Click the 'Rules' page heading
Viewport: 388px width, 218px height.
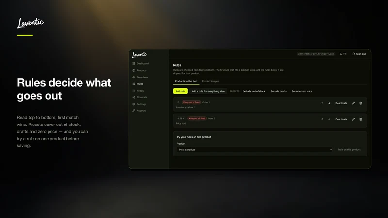tap(177, 65)
